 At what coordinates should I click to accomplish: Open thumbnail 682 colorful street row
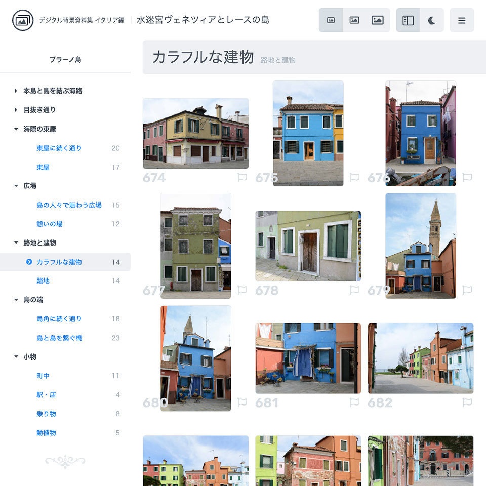pos(421,358)
